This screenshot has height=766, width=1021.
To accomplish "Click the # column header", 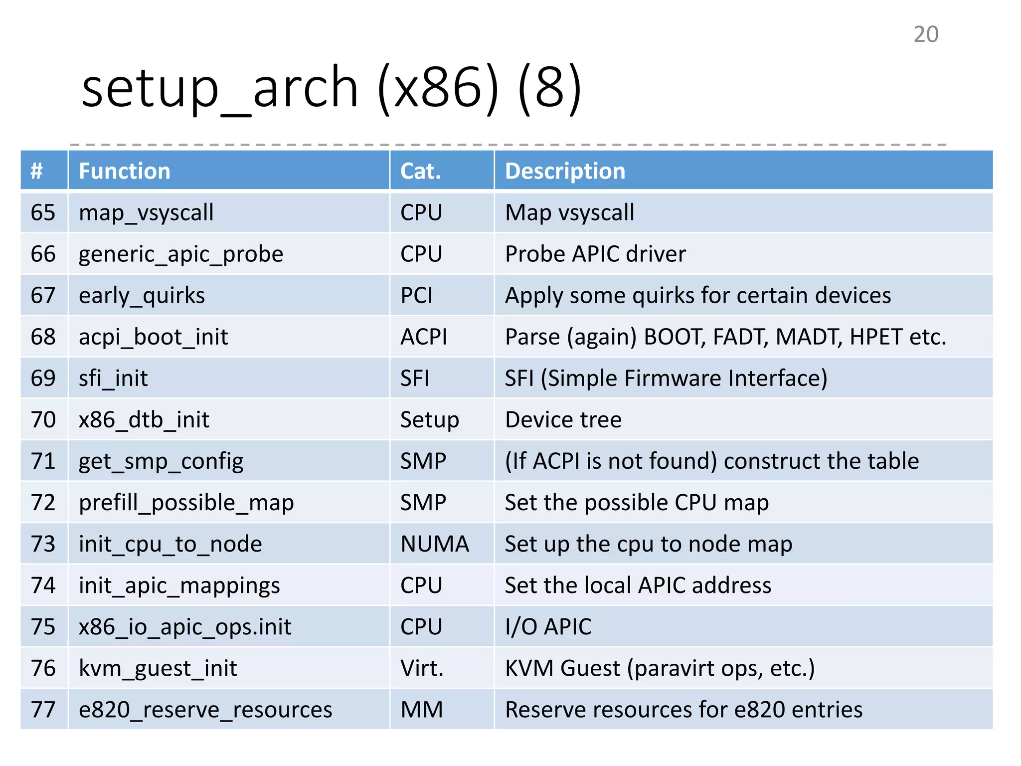I will [37, 171].
